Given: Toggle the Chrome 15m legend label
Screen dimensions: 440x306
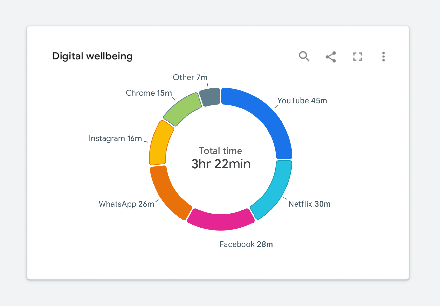Looking at the screenshot, I should pyautogui.click(x=149, y=93).
